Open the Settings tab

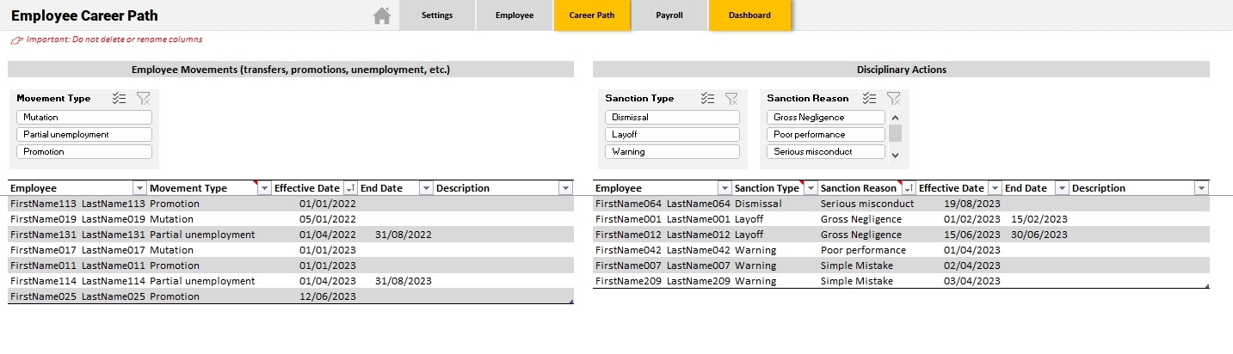[x=437, y=15]
